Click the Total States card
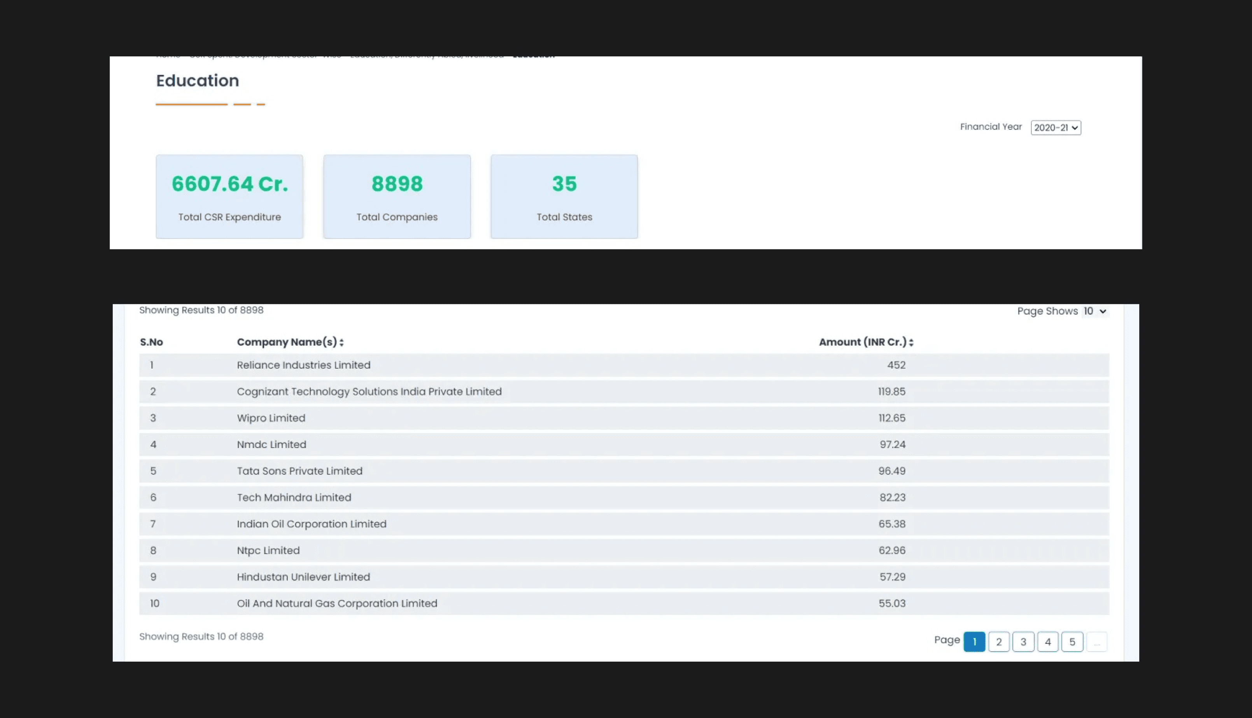The width and height of the screenshot is (1252, 718). [564, 196]
